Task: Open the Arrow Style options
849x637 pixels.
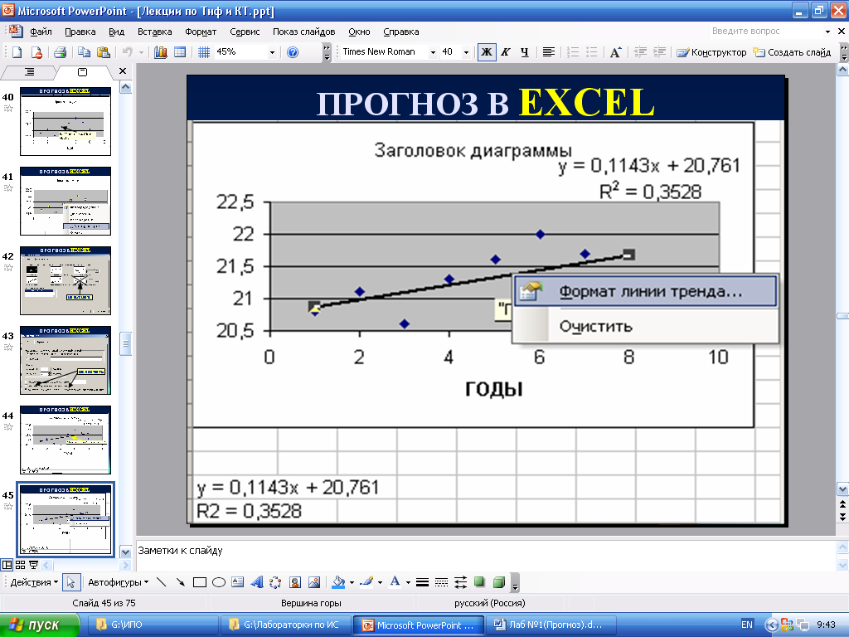Action: 460,582
